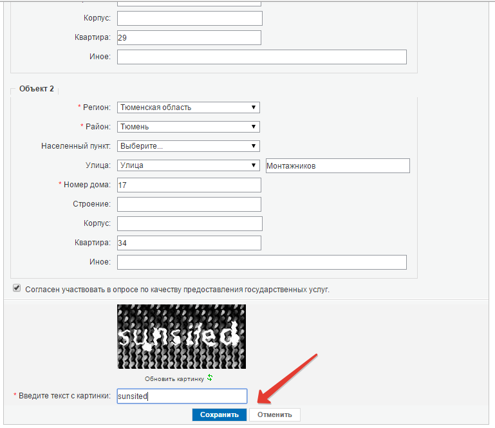Expand the Район dropdown showing Тюмень

188,127
